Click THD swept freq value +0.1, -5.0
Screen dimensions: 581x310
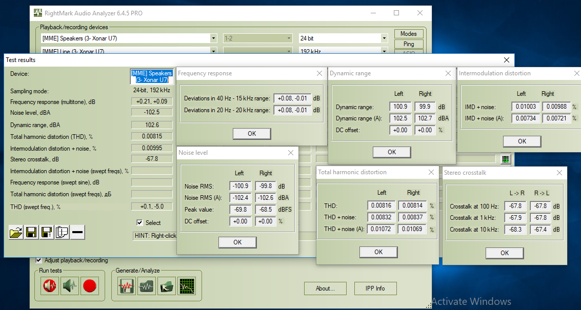pyautogui.click(x=152, y=206)
